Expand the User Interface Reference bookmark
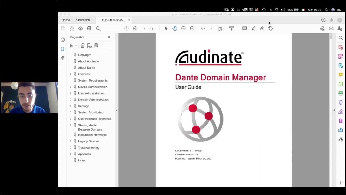 71,119
